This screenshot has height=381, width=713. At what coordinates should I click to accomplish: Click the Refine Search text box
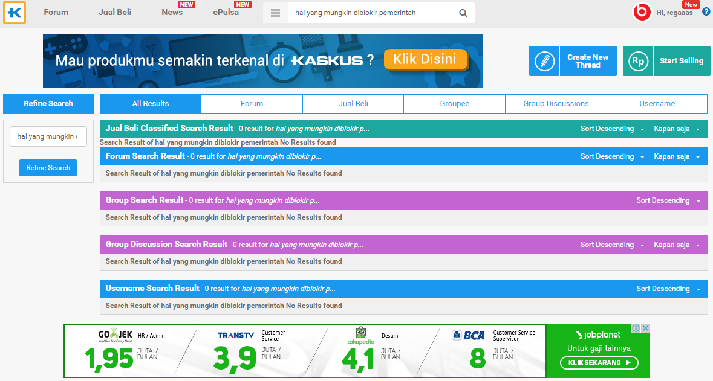pyautogui.click(x=48, y=136)
